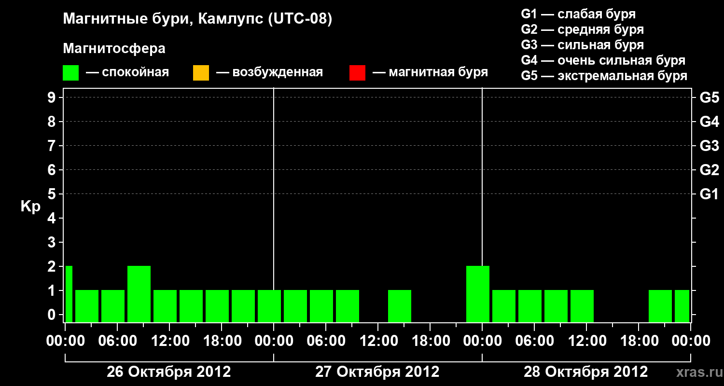Click the date label '26 Октября 2012'
This screenshot has width=724, height=386.
click(169, 372)
